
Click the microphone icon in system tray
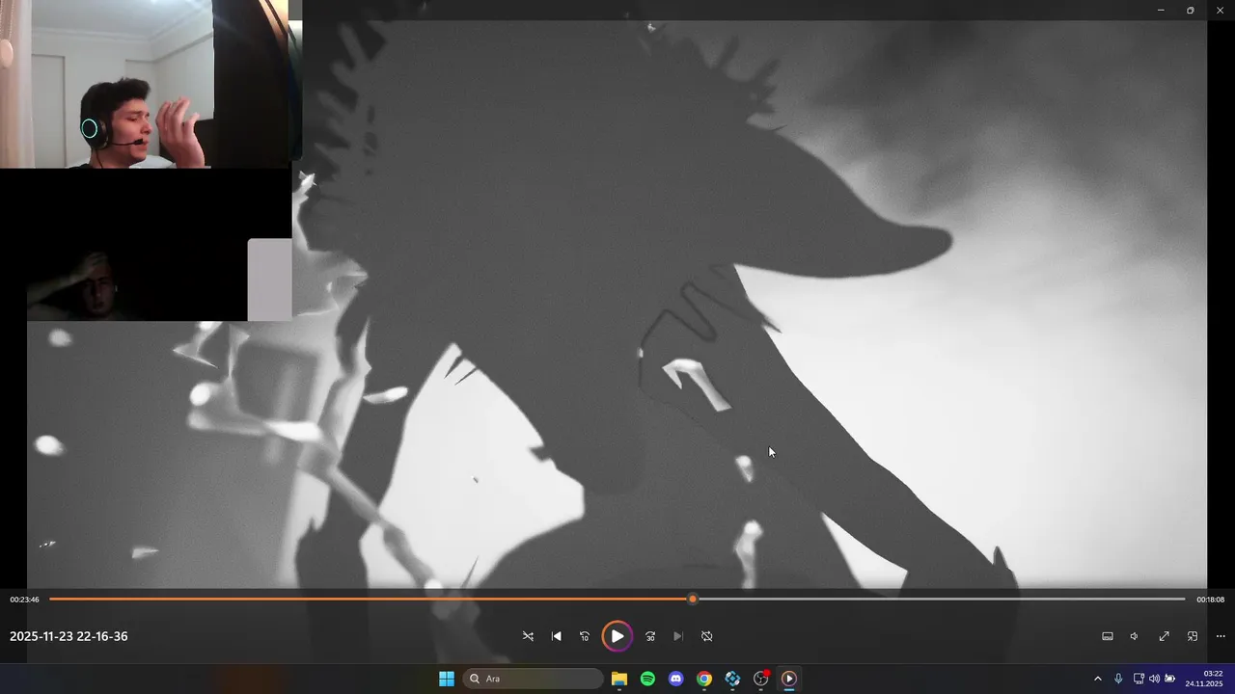(x=1118, y=679)
